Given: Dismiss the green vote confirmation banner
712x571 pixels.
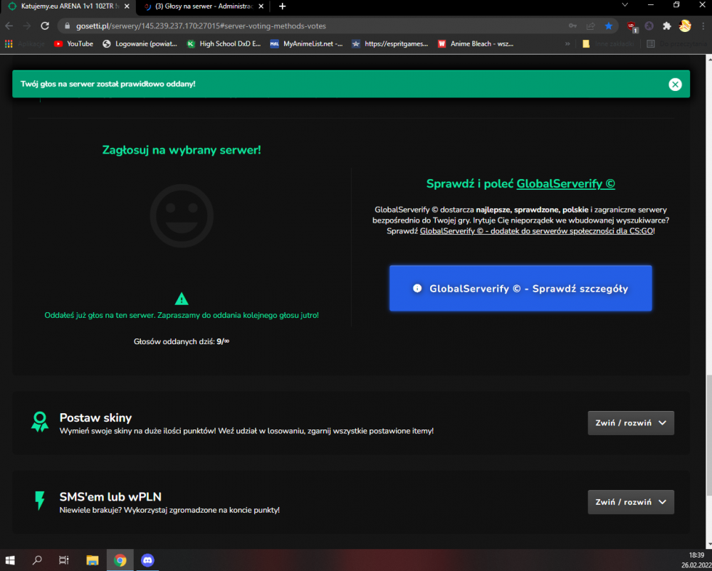Looking at the screenshot, I should (x=675, y=85).
